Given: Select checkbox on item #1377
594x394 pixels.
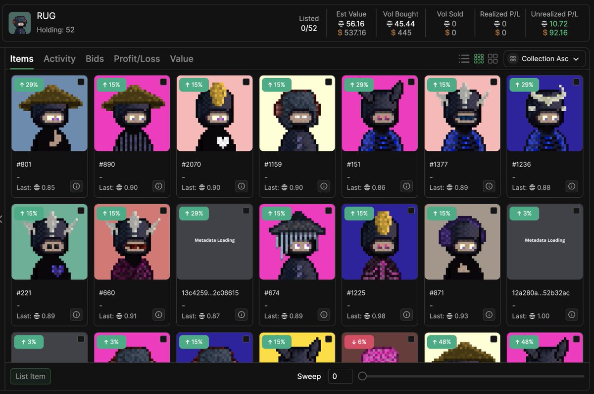Looking at the screenshot, I should click(494, 82).
